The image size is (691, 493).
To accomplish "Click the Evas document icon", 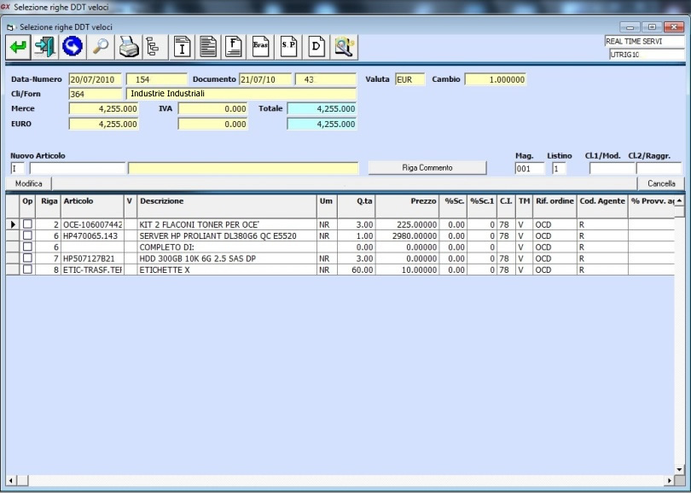I will tap(260, 47).
